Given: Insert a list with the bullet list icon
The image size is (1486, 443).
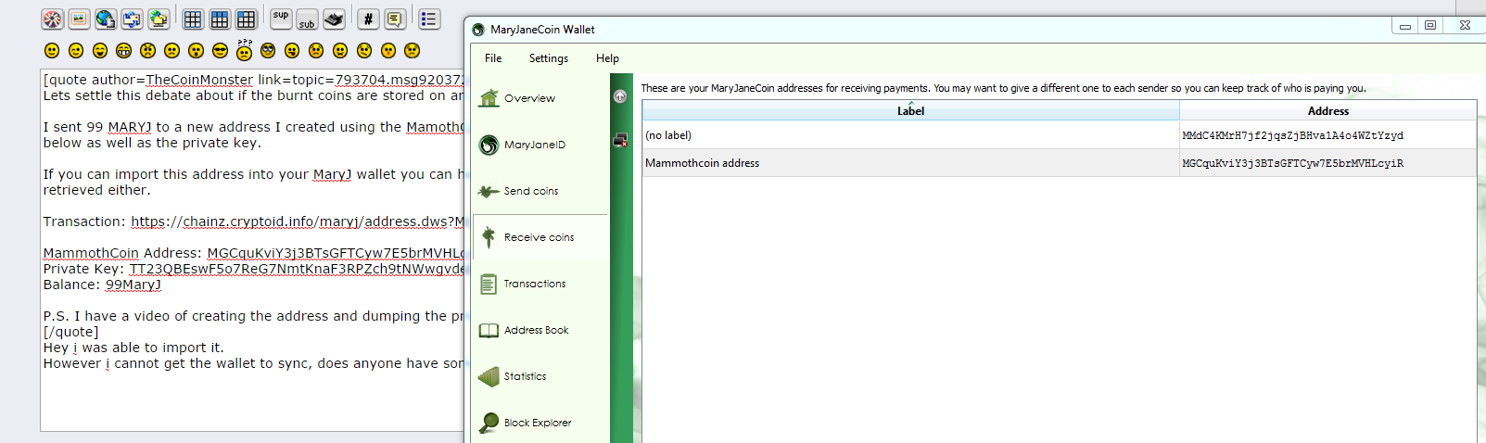Looking at the screenshot, I should [429, 19].
